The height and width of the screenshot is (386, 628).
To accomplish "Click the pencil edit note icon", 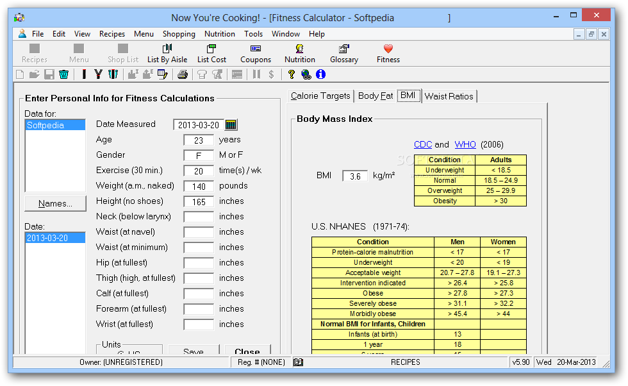I will point(163,74).
